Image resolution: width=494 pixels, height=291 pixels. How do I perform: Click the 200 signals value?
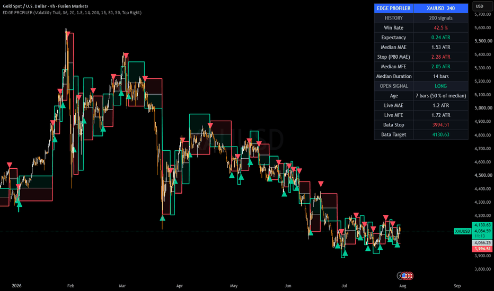[441, 18]
